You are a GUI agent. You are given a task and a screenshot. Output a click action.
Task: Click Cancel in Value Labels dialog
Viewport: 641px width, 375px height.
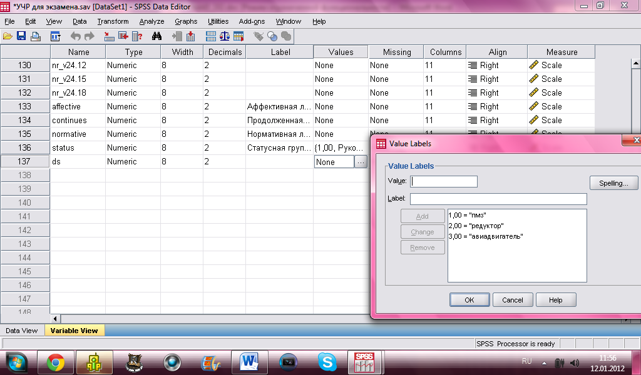(x=513, y=300)
